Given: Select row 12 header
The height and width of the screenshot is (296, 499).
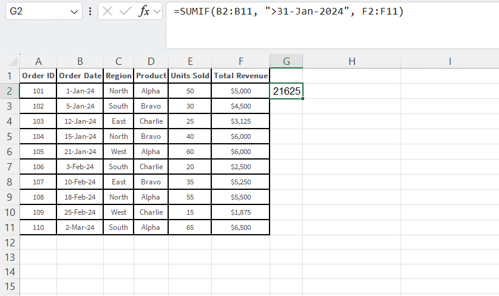Looking at the screenshot, I should [10, 243].
